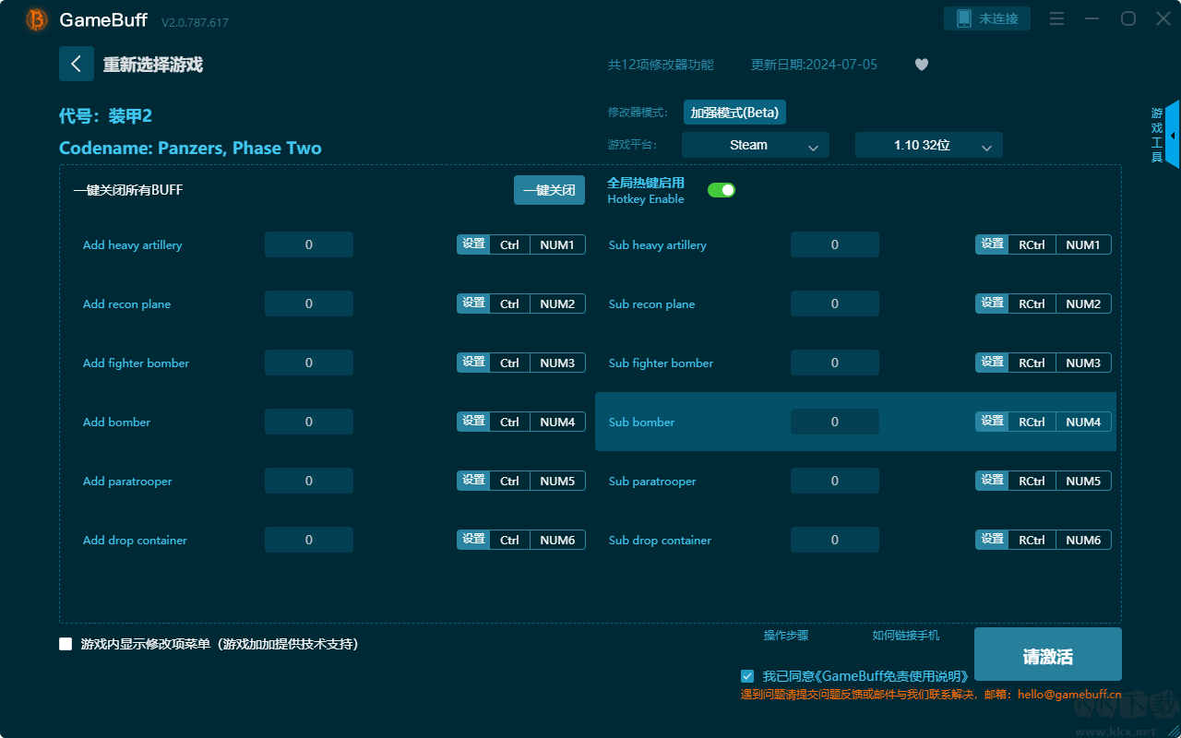
Task: Click the 加强模式(Beta) mode button
Action: (x=734, y=113)
